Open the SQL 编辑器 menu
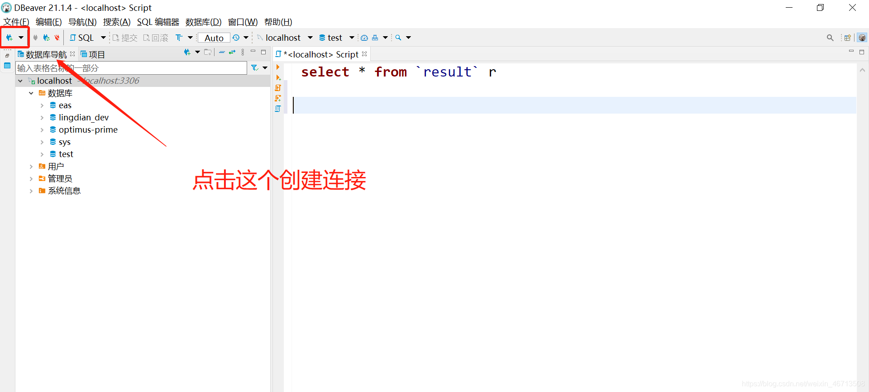This screenshot has width=869, height=392. tap(158, 22)
